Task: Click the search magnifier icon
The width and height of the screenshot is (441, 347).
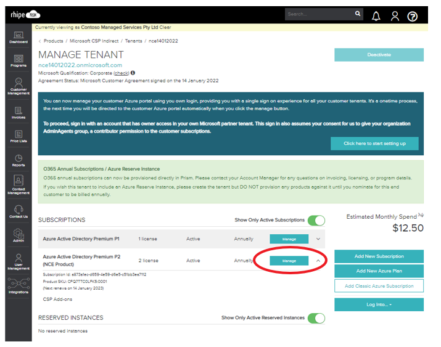Action: [x=358, y=14]
